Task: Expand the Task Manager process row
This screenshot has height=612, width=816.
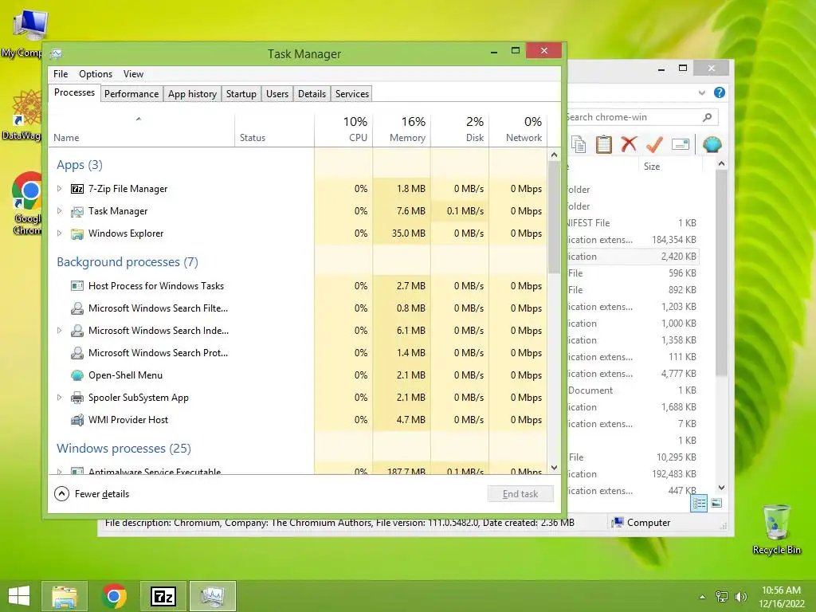Action: 59,211
